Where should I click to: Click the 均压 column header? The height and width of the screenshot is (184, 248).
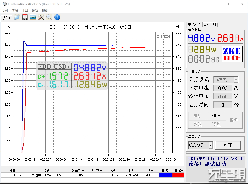click(150, 170)
